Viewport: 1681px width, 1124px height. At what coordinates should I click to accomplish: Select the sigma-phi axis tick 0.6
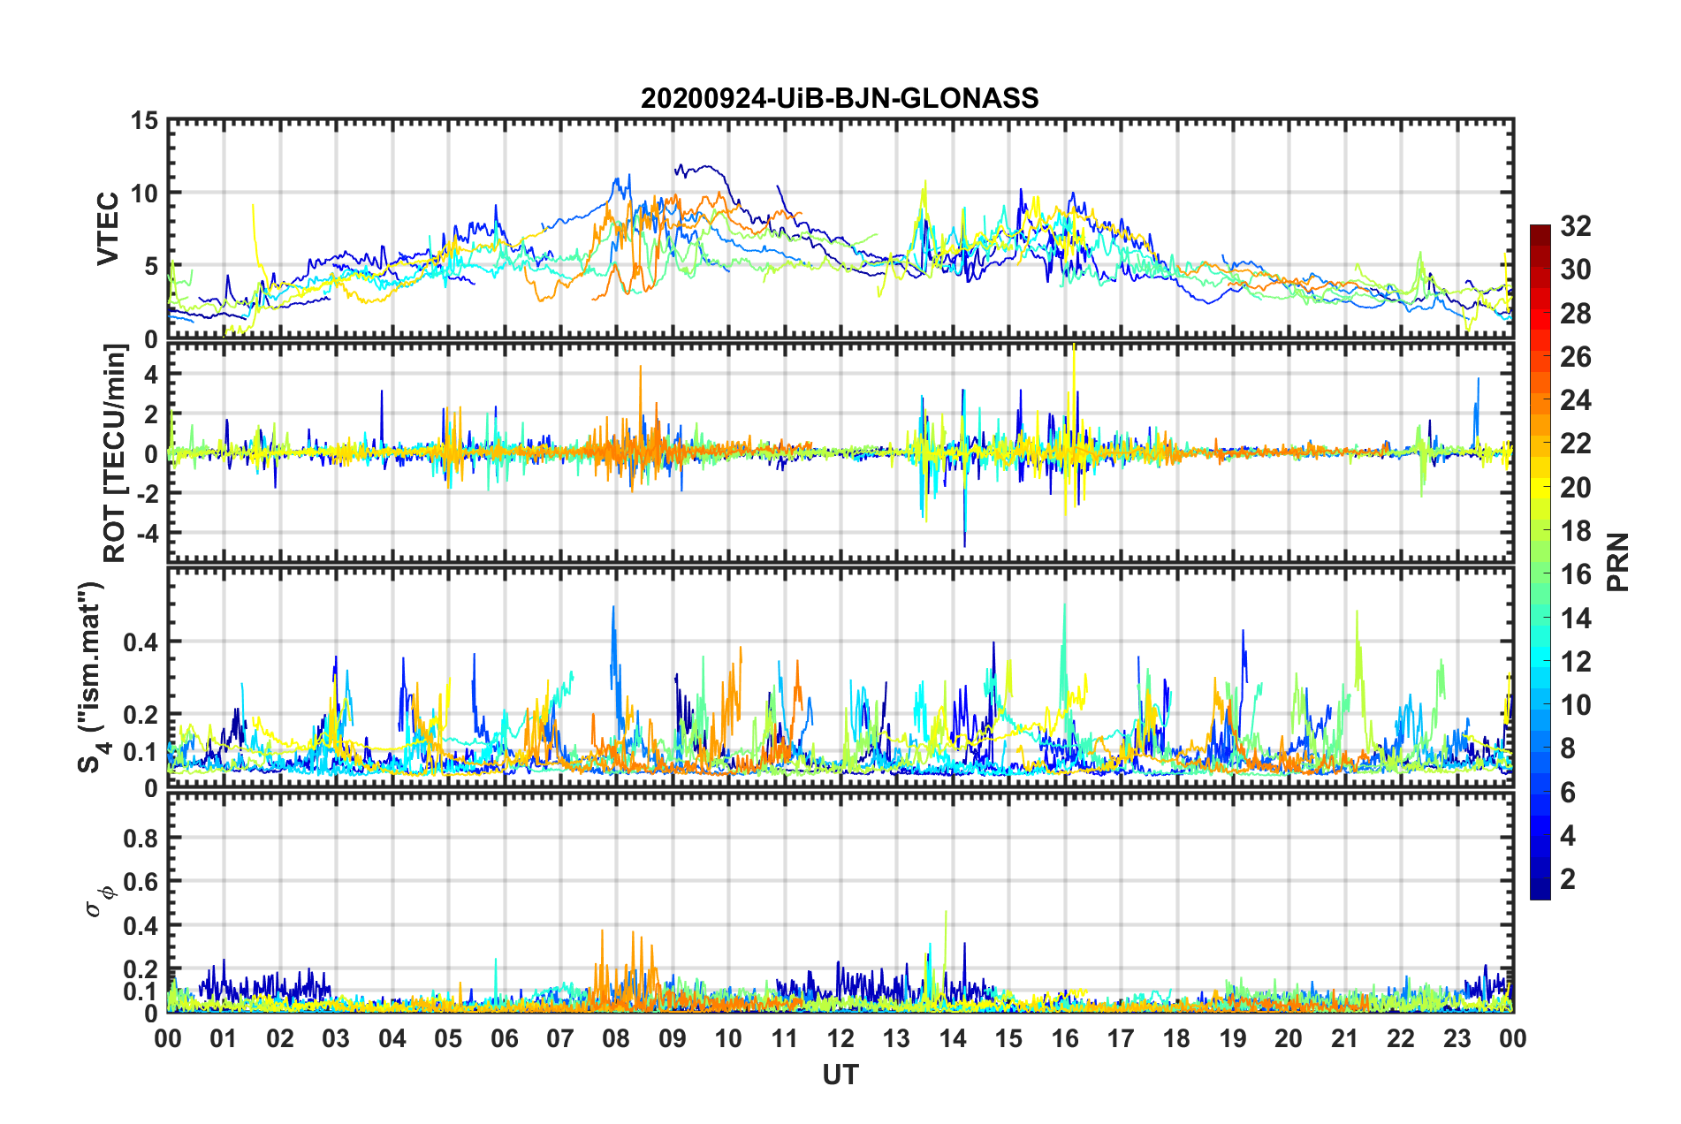click(141, 882)
